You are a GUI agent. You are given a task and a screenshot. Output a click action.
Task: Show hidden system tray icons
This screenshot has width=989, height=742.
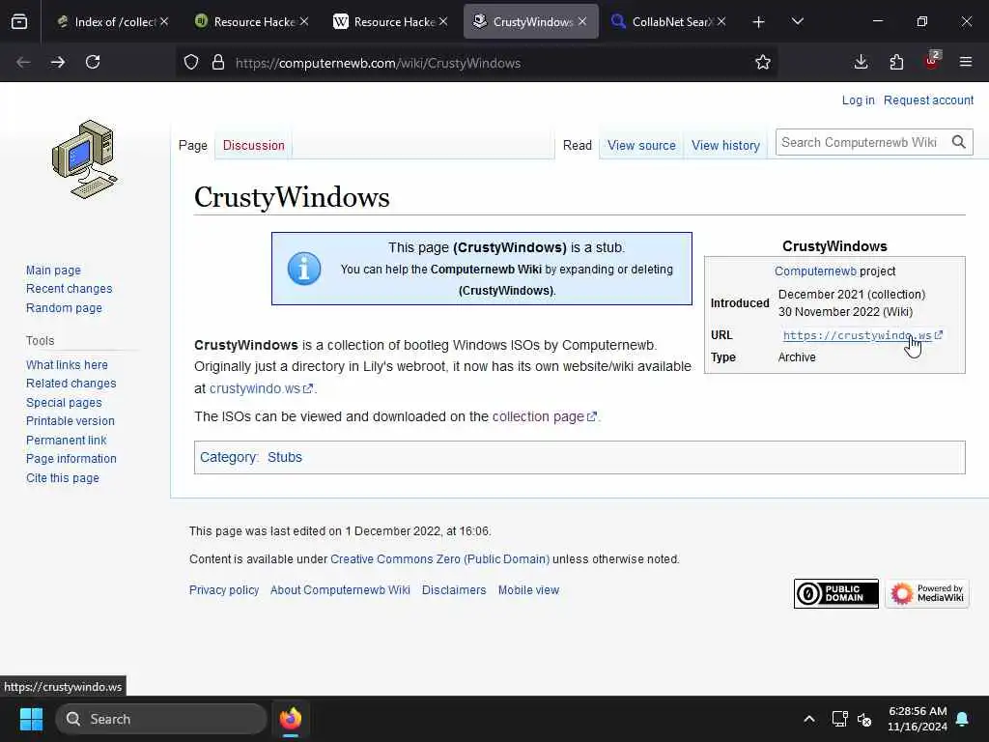[808, 719]
